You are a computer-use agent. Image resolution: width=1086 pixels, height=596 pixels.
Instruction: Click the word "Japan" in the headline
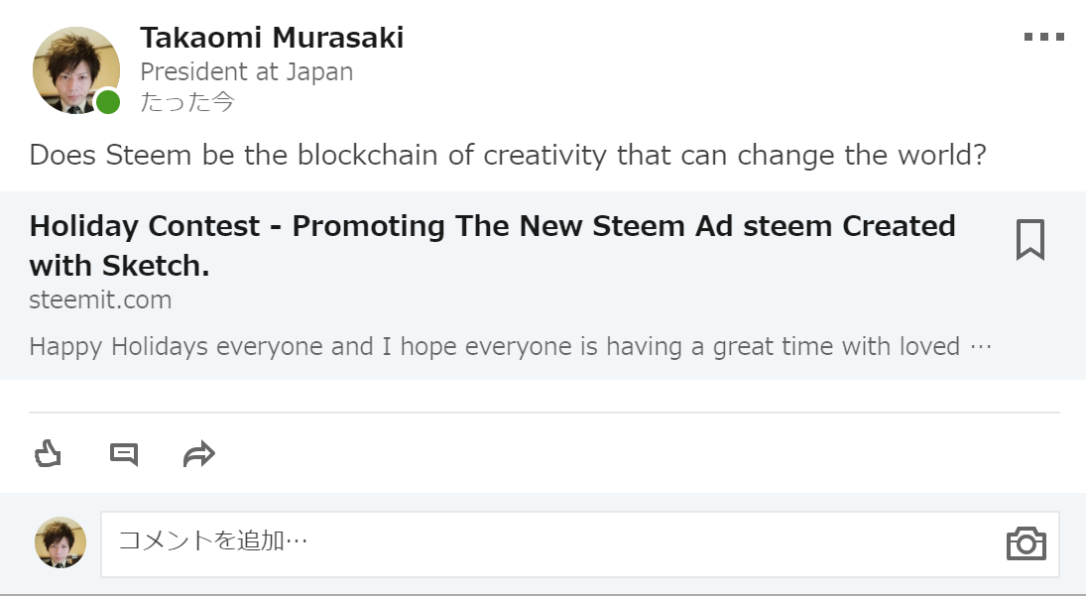(x=318, y=71)
